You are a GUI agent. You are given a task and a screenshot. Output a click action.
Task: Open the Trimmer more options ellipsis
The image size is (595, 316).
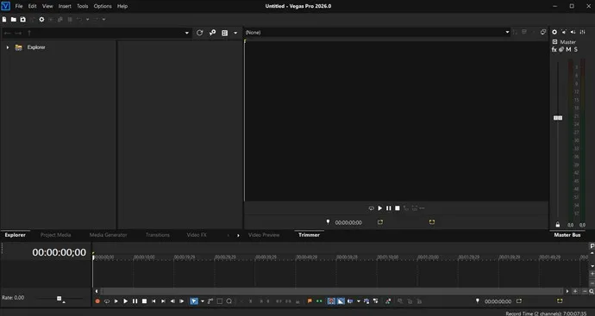(422, 208)
